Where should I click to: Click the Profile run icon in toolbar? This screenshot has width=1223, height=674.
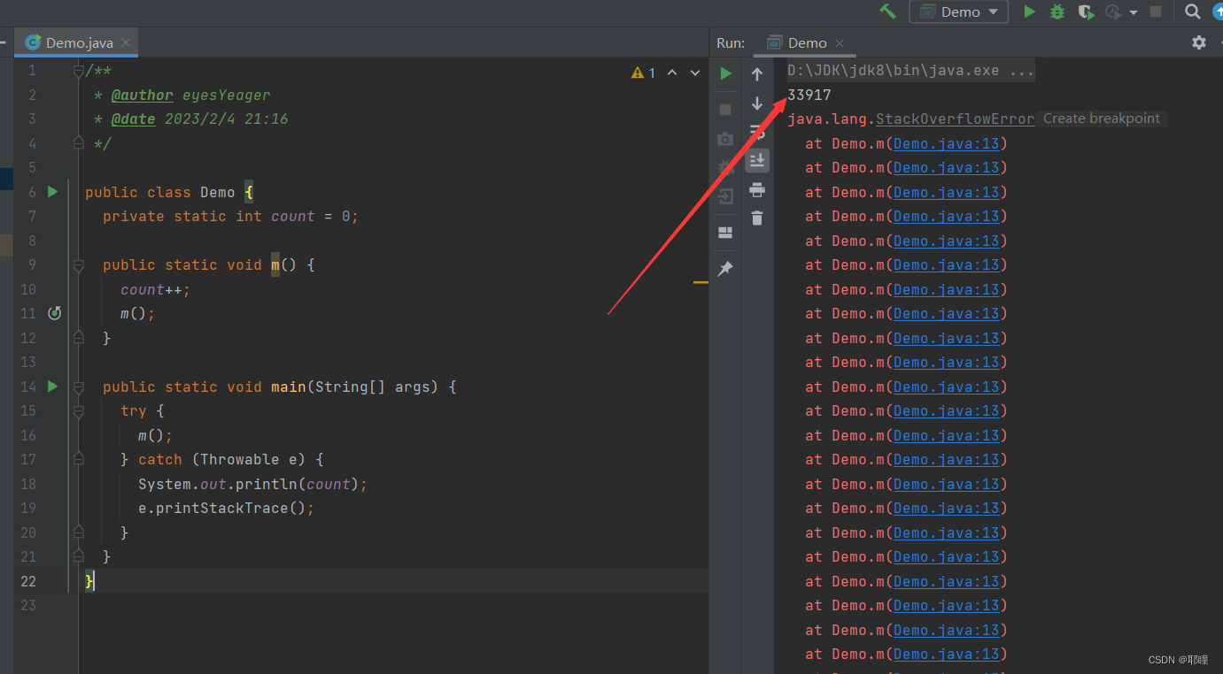[1113, 11]
